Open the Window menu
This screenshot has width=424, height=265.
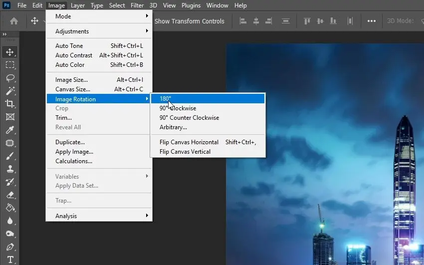(x=217, y=5)
